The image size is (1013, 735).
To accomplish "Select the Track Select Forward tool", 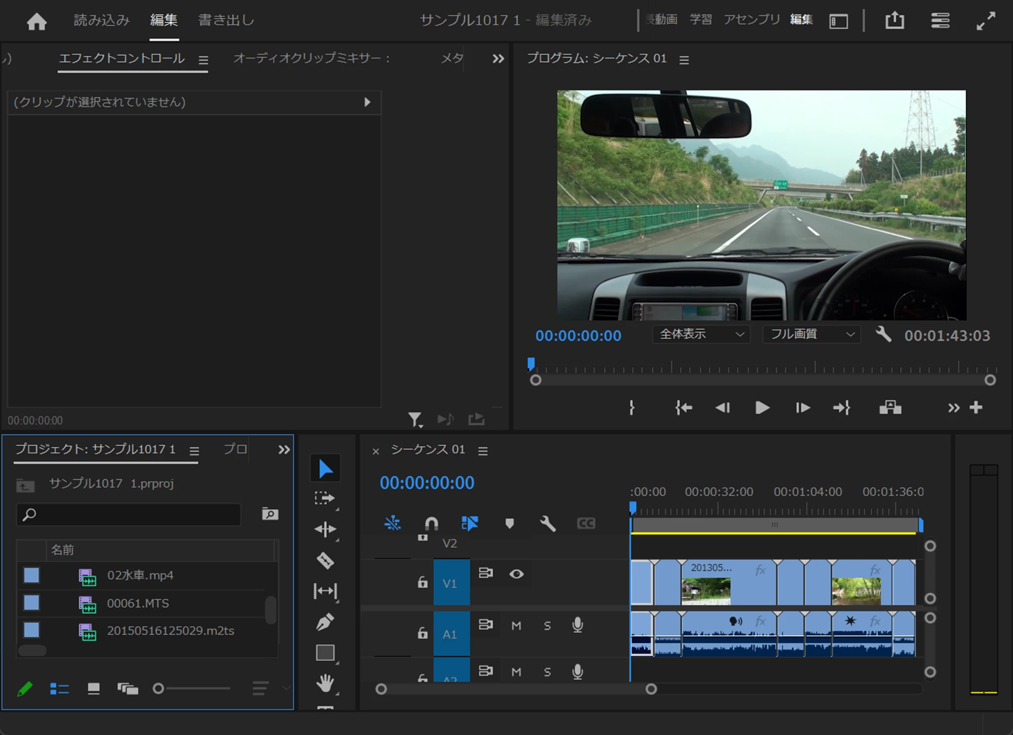I will pyautogui.click(x=325, y=498).
